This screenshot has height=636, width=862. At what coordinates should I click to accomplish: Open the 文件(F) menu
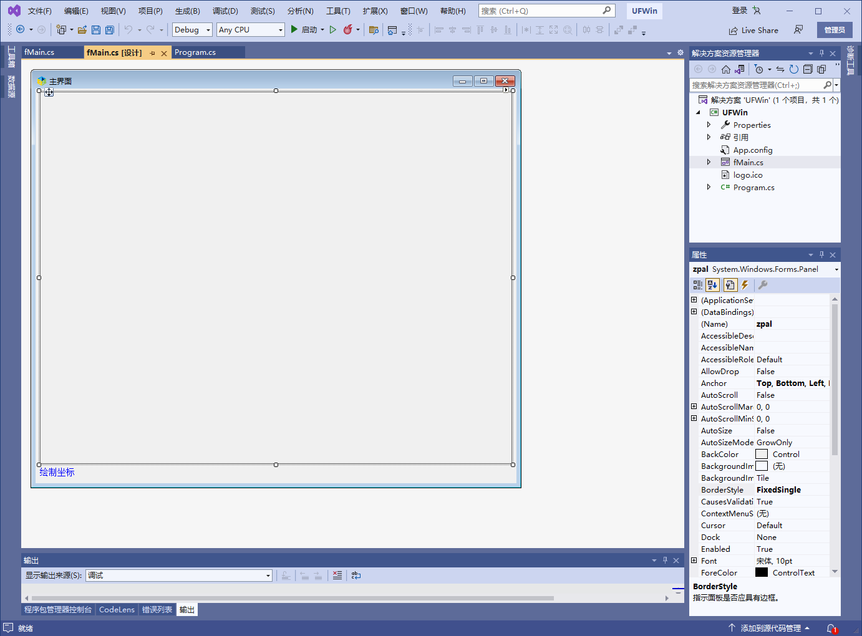[x=40, y=11]
